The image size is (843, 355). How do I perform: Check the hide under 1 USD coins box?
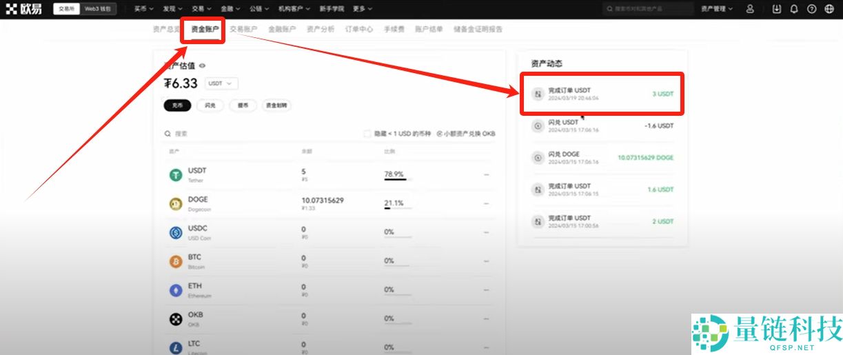click(x=367, y=134)
